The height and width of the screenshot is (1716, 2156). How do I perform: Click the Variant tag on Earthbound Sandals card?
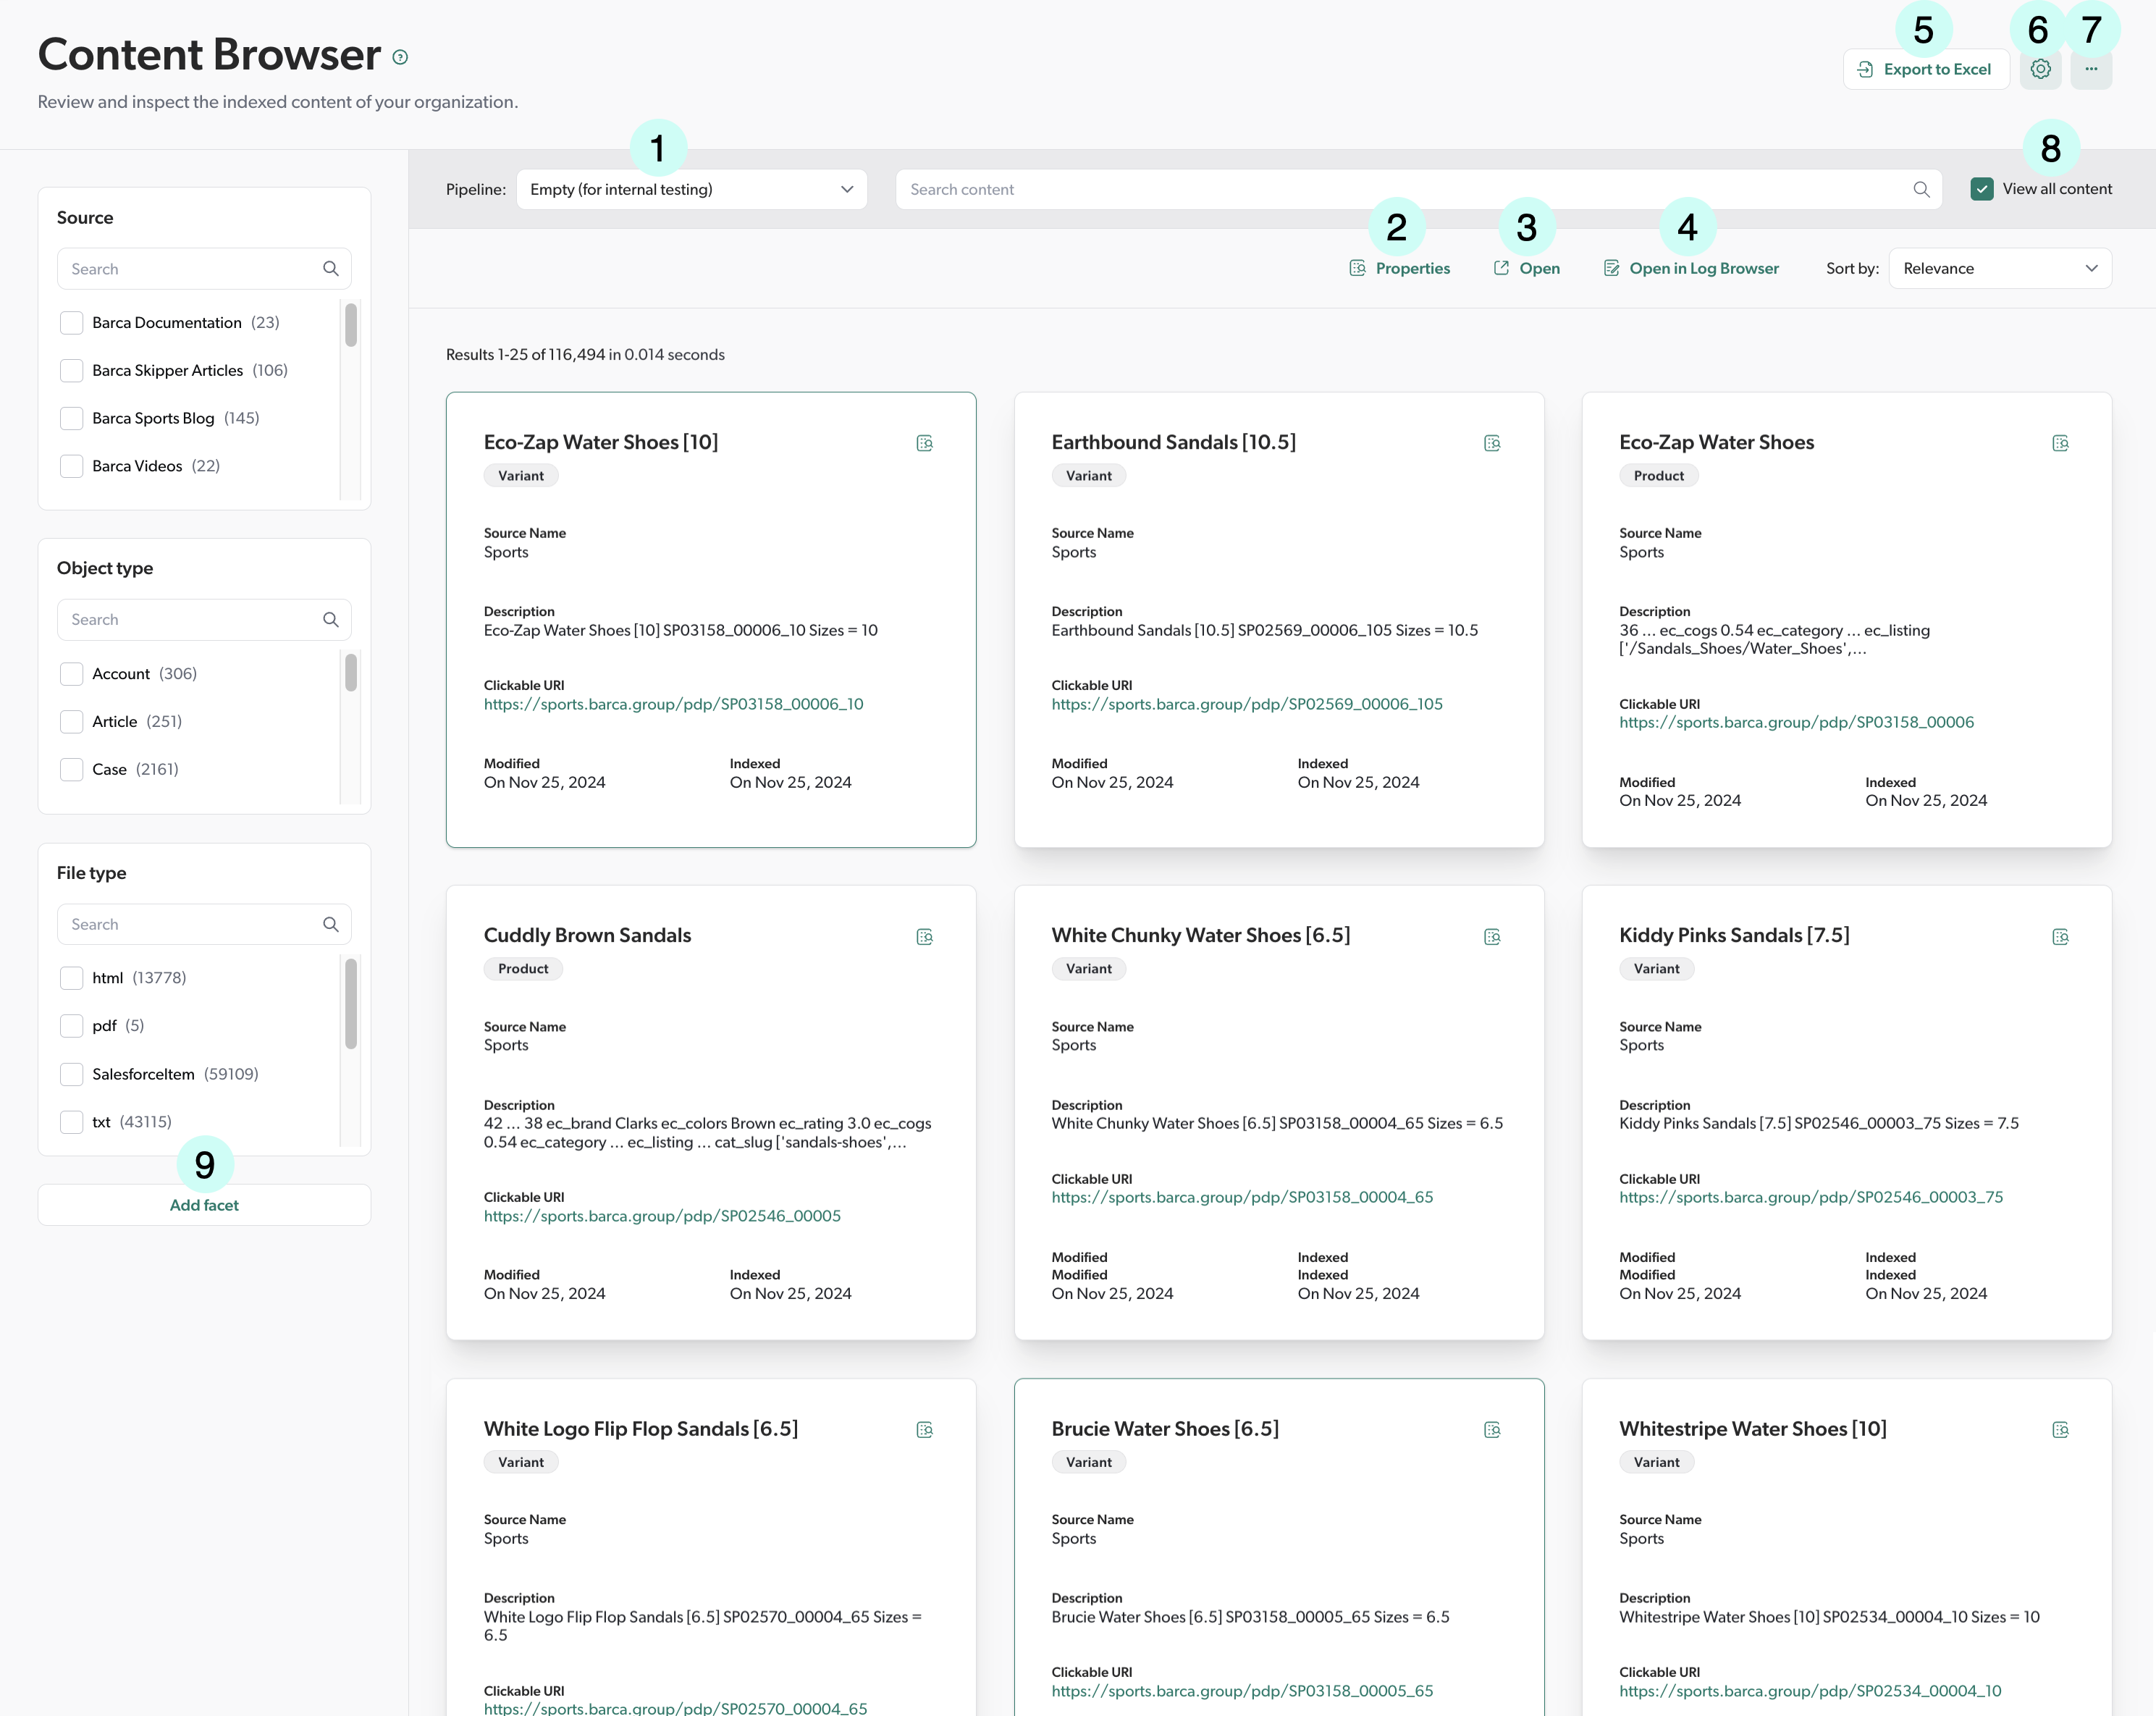point(1088,476)
